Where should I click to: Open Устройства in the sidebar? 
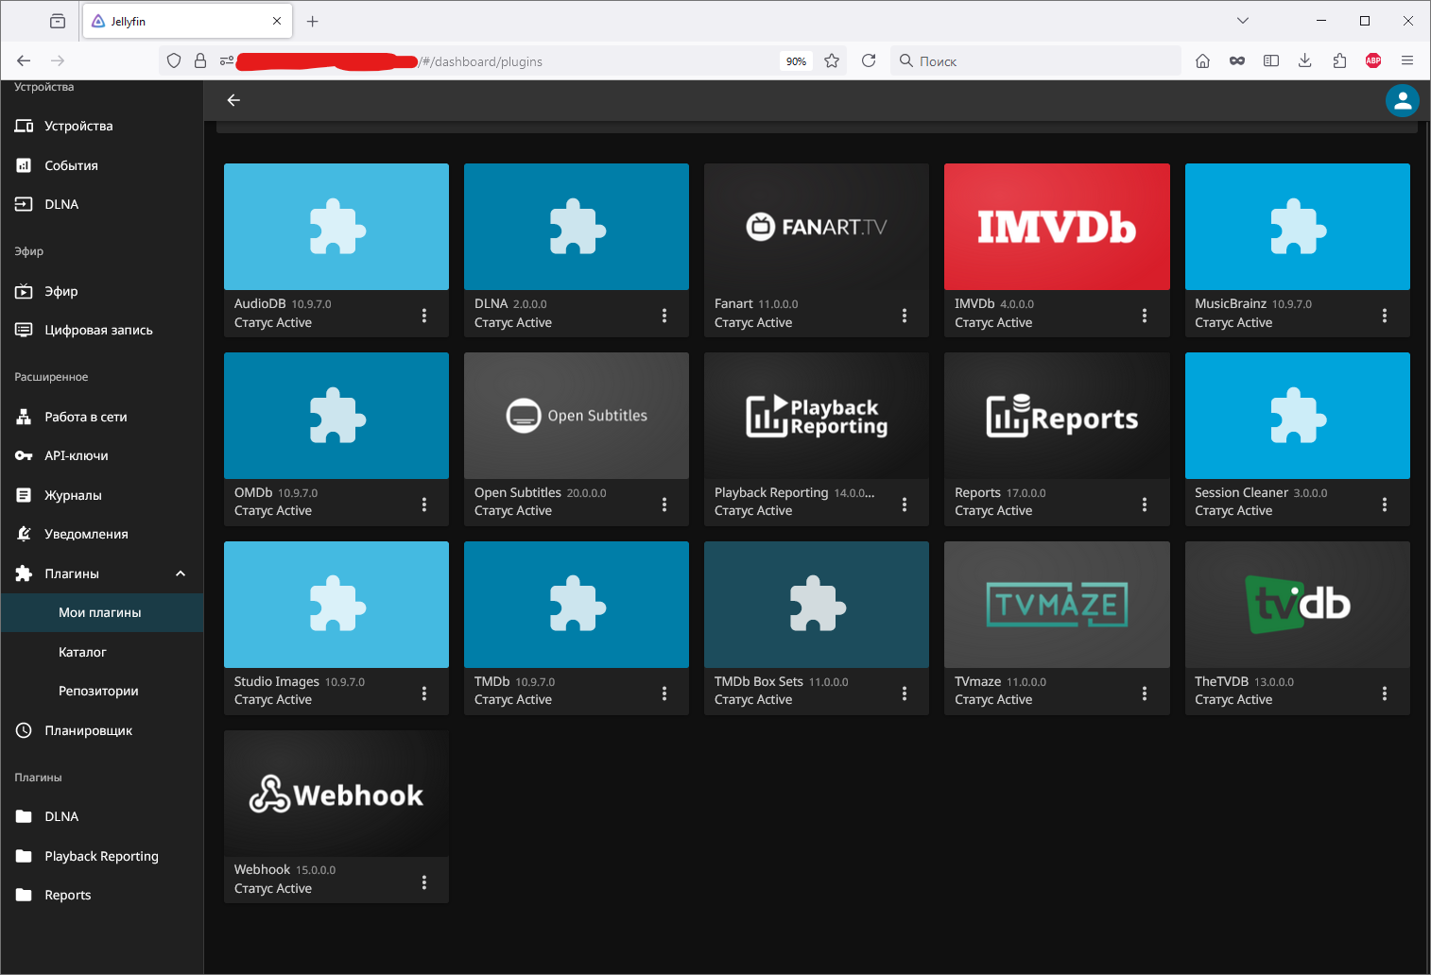[x=102, y=126]
